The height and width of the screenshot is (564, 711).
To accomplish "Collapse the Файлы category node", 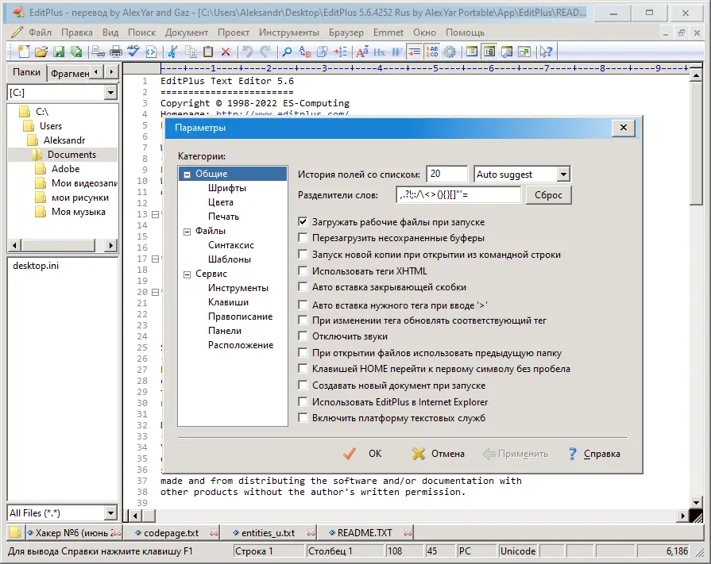I will click(187, 232).
